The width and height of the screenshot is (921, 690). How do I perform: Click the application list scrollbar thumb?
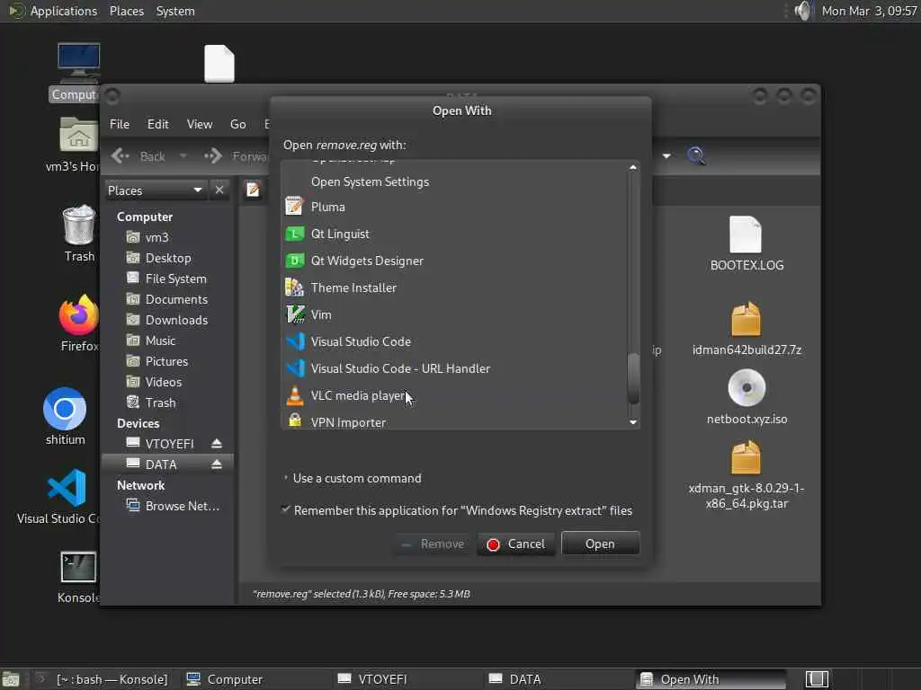tap(633, 378)
